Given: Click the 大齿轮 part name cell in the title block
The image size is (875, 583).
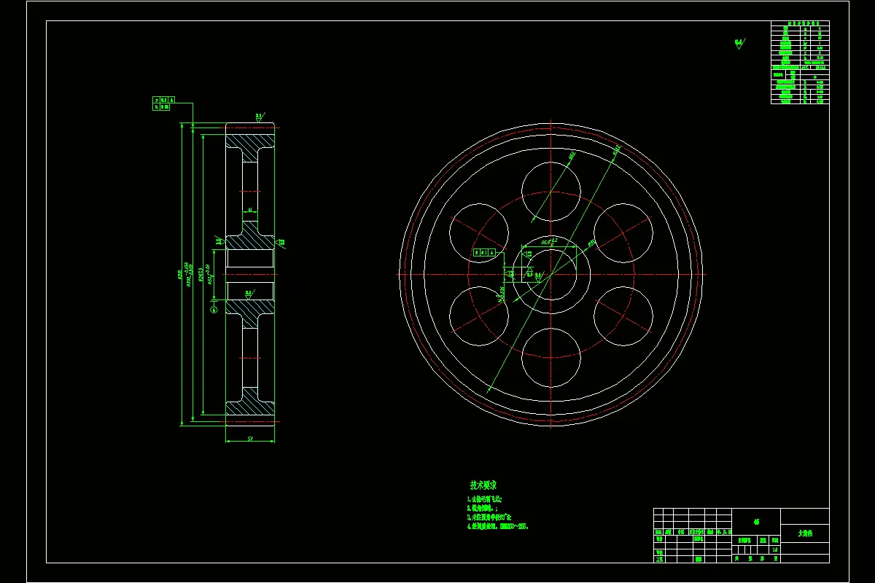Looking at the screenshot, I should (x=804, y=534).
